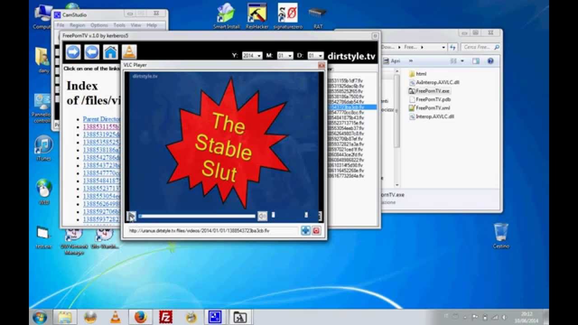Click the red stop button beside URL field
The image size is (578, 325).
(x=316, y=231)
